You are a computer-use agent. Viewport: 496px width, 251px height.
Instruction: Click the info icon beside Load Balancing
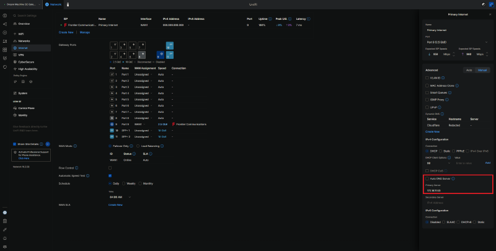click(162, 146)
